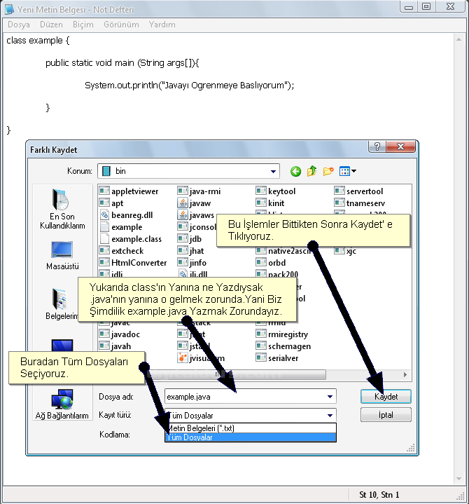Close the Farklı Kaydet dialog

400,147
